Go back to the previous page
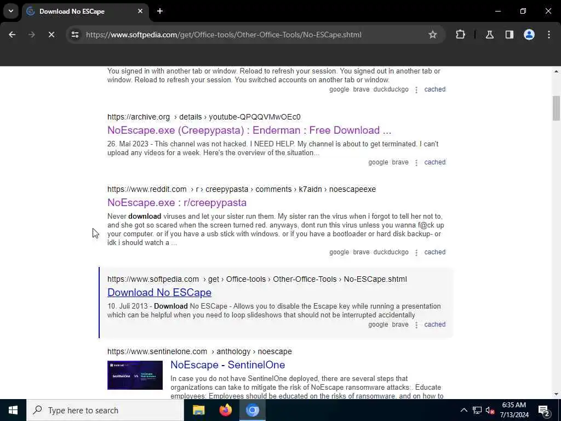Image resolution: width=561 pixels, height=421 pixels. (x=12, y=35)
